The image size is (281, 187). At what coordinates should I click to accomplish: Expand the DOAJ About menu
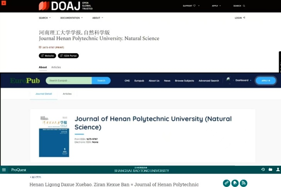pos(98,18)
